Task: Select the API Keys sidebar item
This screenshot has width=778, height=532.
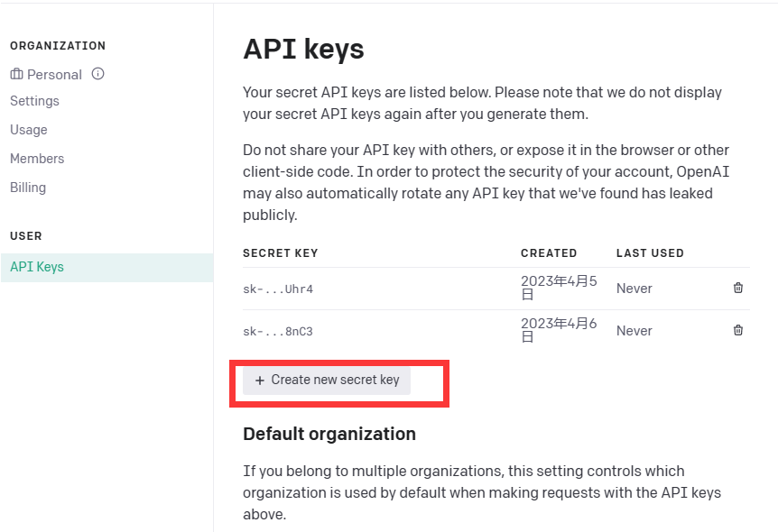Action: click(37, 267)
